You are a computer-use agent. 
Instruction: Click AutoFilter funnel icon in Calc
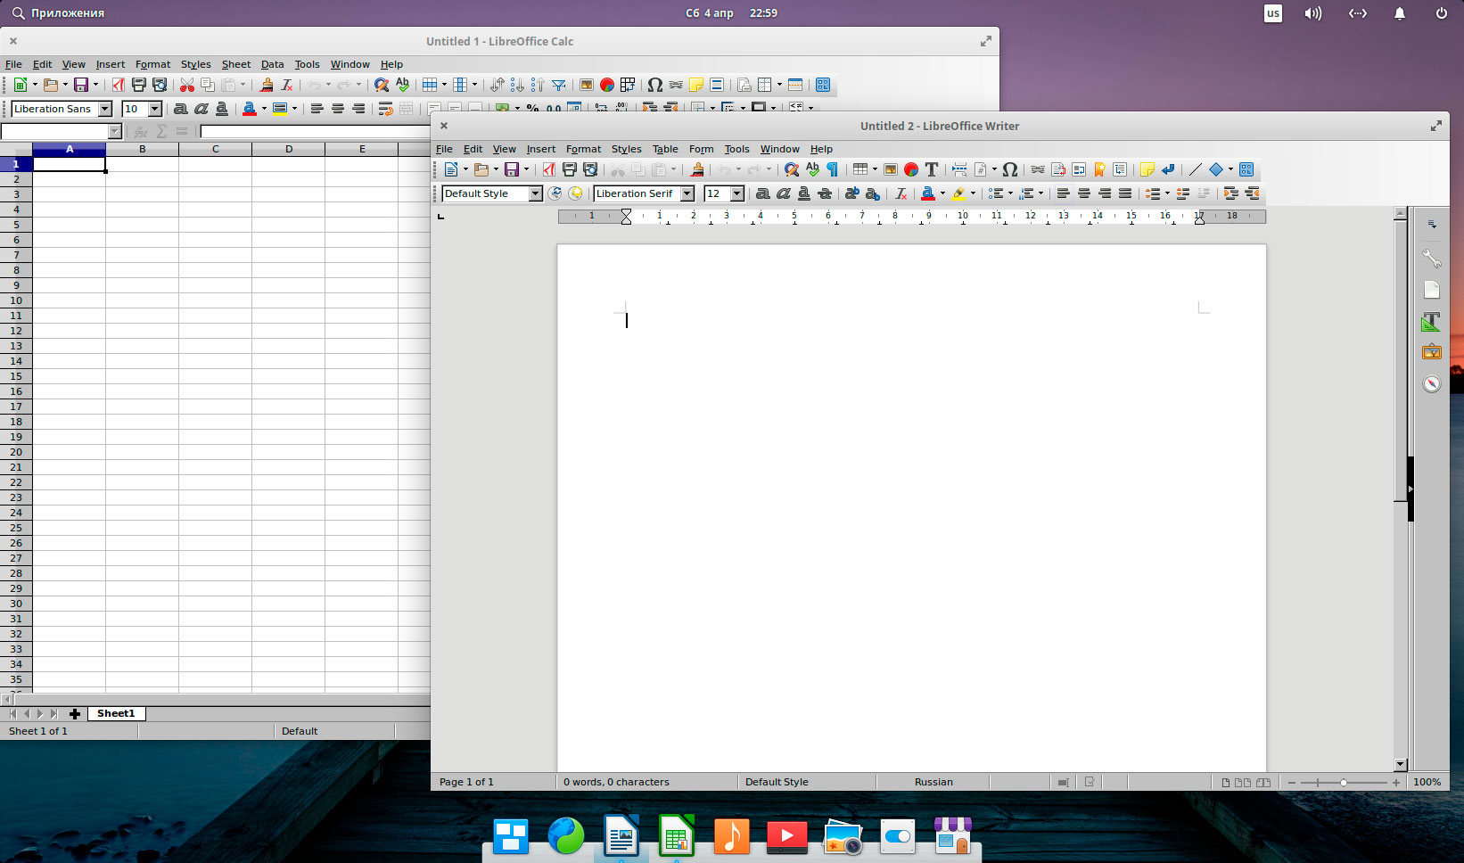(x=559, y=85)
